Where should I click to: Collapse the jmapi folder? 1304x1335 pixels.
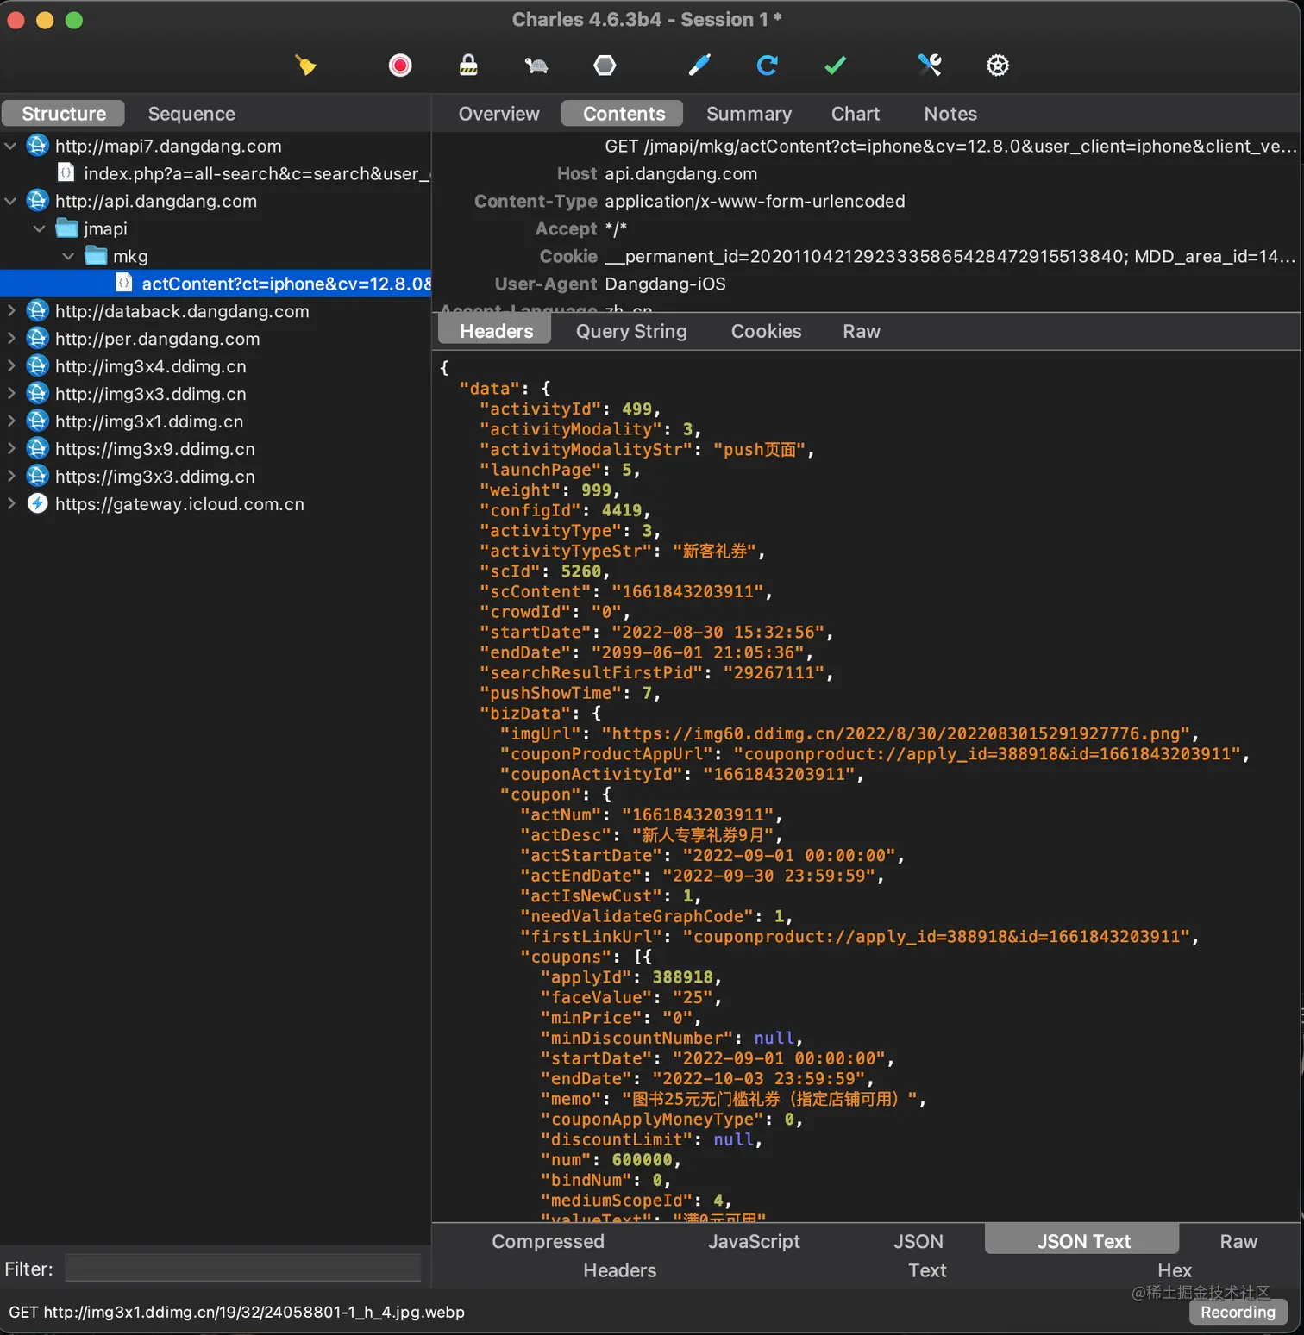coord(39,228)
